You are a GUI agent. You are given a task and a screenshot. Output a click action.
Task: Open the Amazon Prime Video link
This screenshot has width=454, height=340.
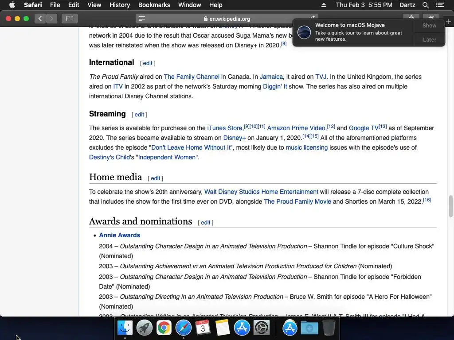296,128
